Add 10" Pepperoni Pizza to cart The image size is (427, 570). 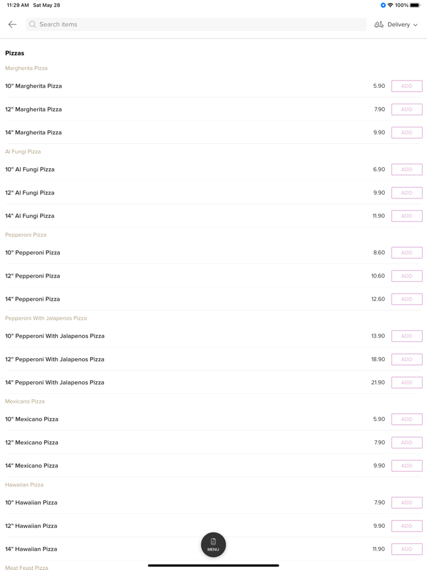[407, 253]
